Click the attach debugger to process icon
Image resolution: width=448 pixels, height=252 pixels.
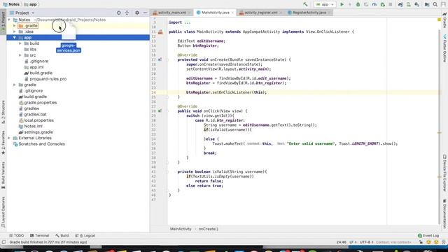tap(383, 4)
